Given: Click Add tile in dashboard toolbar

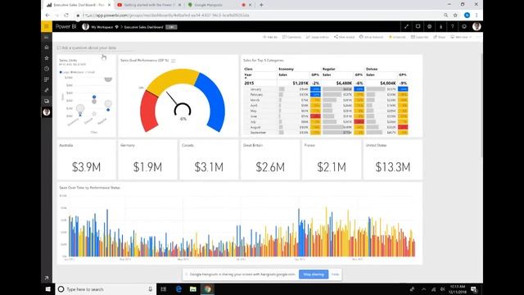Looking at the screenshot, I should (x=270, y=37).
